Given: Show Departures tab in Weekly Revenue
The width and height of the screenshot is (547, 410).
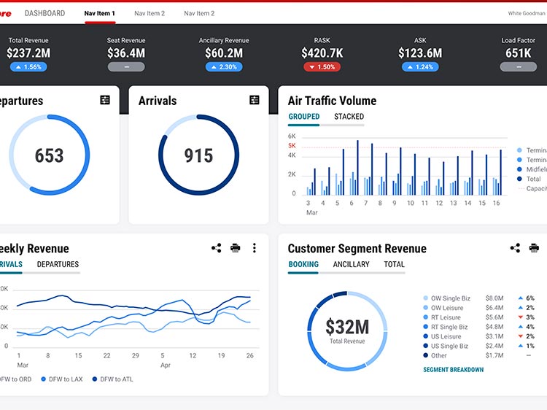Looking at the screenshot, I should coord(58,264).
